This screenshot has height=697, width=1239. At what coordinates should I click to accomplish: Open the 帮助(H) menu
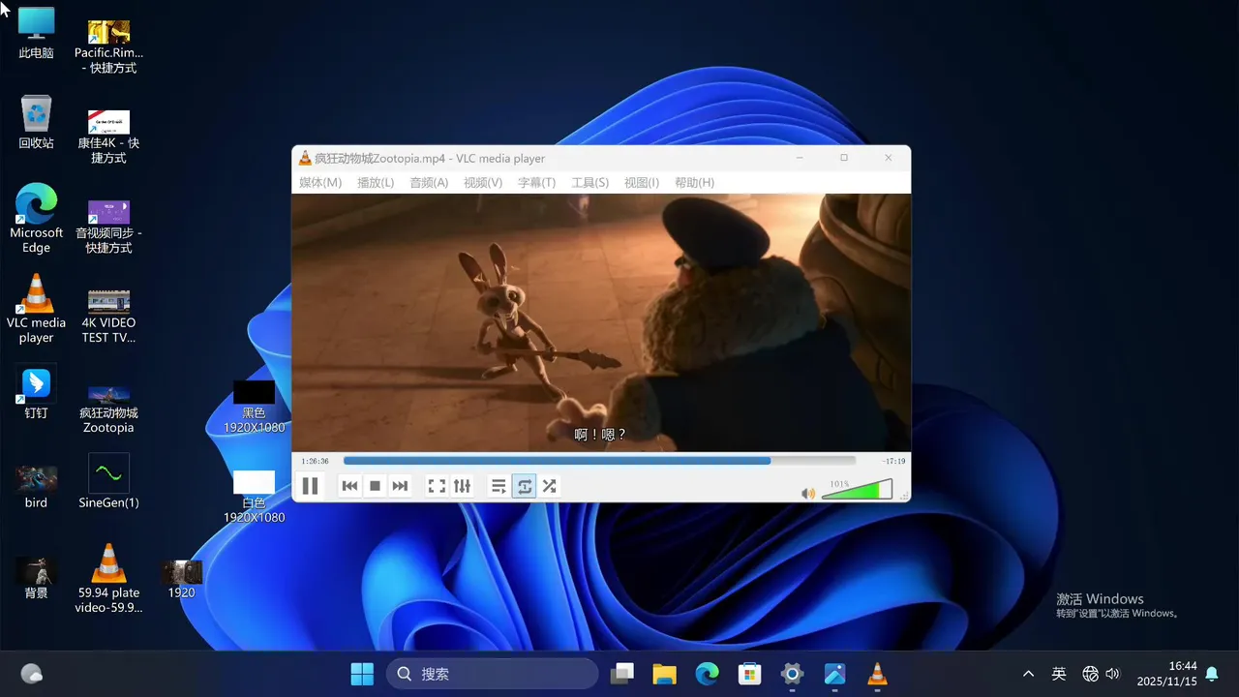694,182
